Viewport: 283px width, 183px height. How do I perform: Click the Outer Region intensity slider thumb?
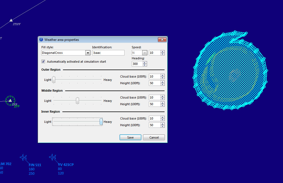[x=54, y=80]
